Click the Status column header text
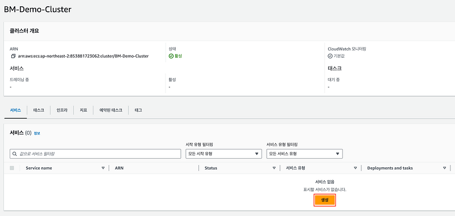 coord(210,168)
